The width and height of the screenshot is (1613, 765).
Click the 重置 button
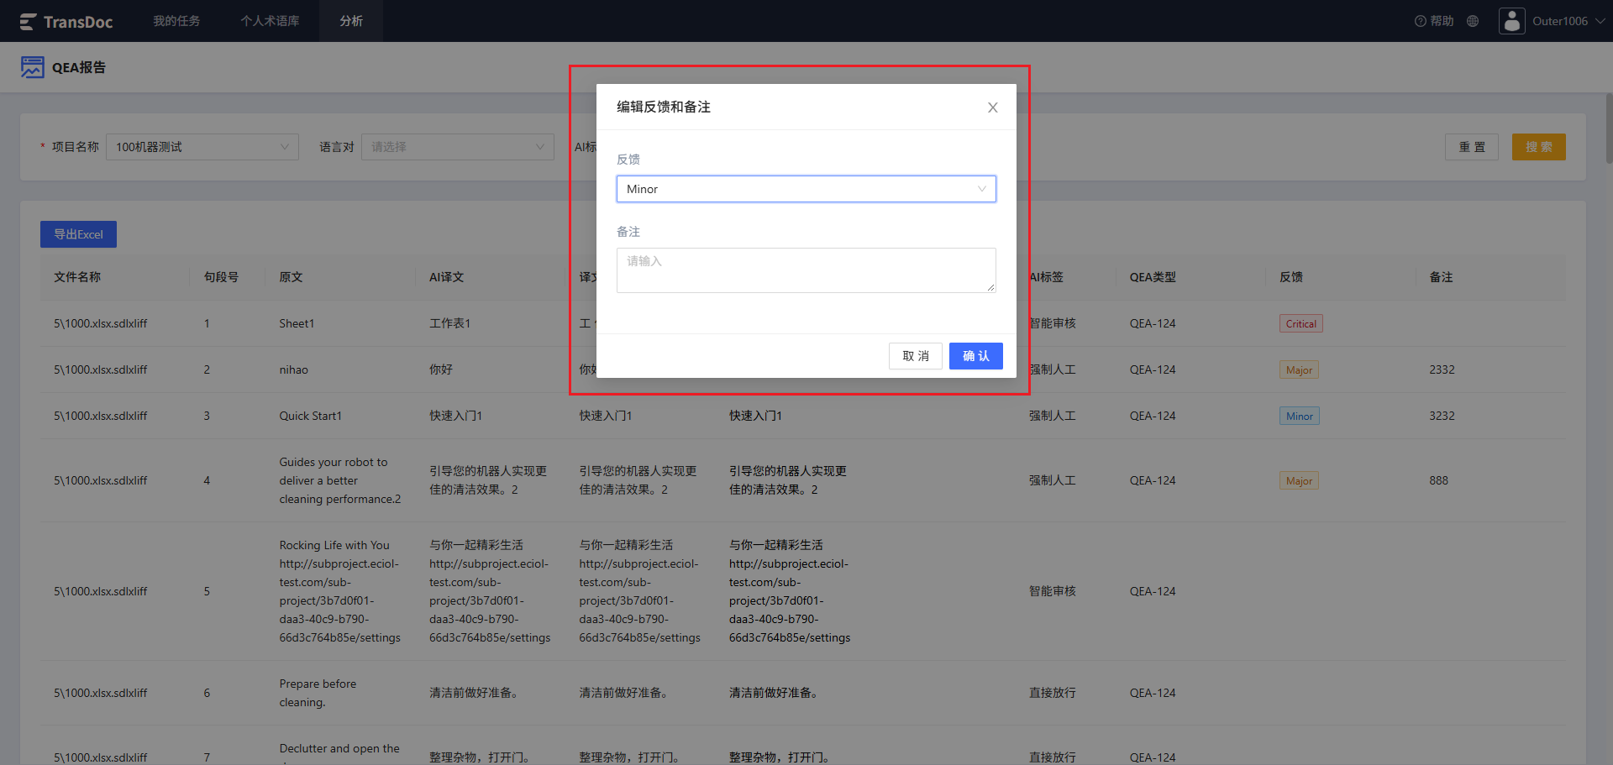pyautogui.click(x=1472, y=147)
